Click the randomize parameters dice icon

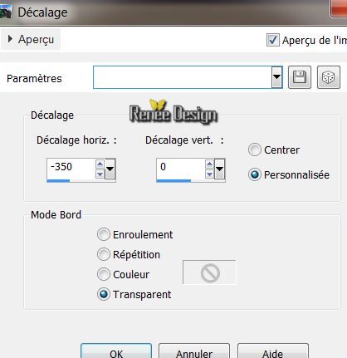coord(329,77)
